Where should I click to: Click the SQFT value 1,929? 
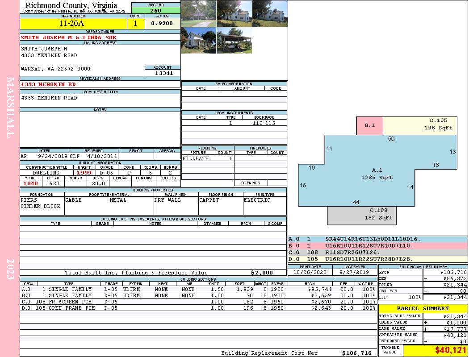coord(245,290)
